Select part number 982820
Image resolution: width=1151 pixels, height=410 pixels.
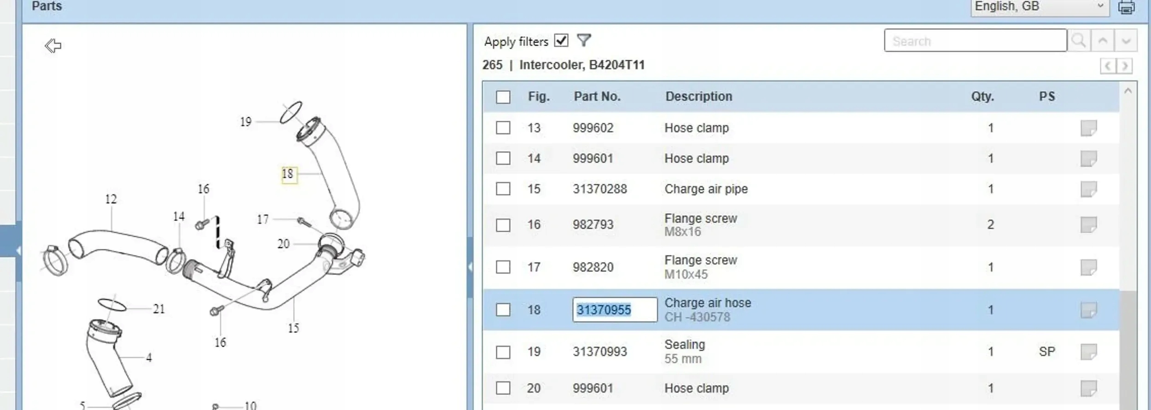coord(593,267)
